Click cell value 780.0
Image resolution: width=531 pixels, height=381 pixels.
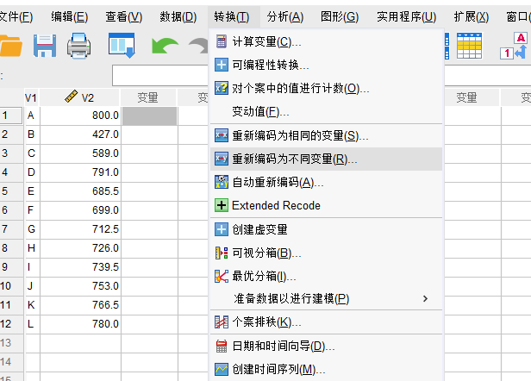click(80, 324)
